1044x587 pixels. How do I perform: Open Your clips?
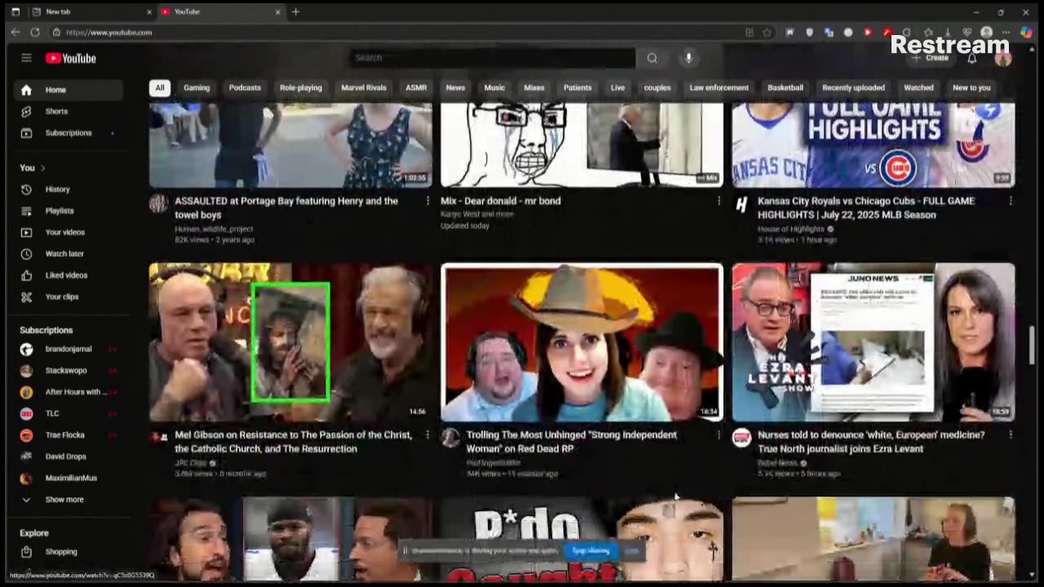(x=69, y=297)
